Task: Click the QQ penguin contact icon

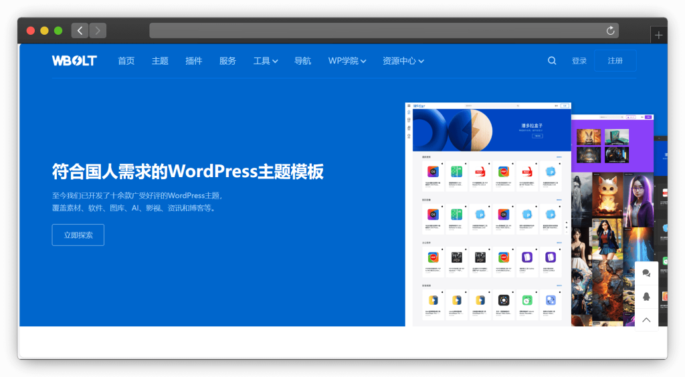Action: point(646,297)
